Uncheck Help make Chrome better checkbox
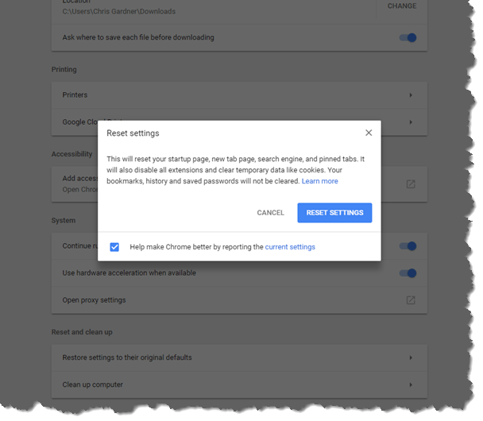483x421 pixels. coord(114,247)
